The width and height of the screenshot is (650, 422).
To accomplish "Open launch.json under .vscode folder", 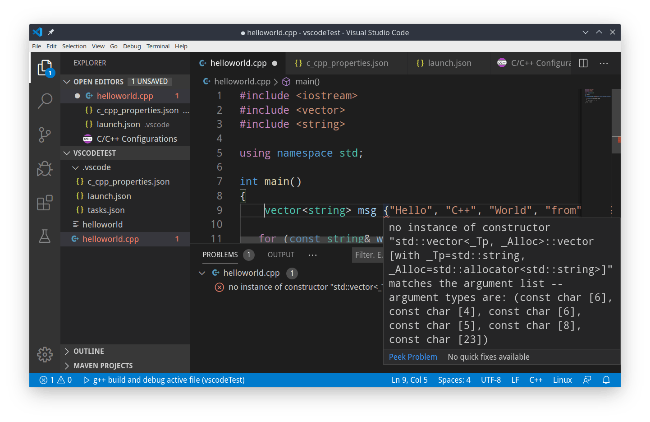I will (125, 196).
